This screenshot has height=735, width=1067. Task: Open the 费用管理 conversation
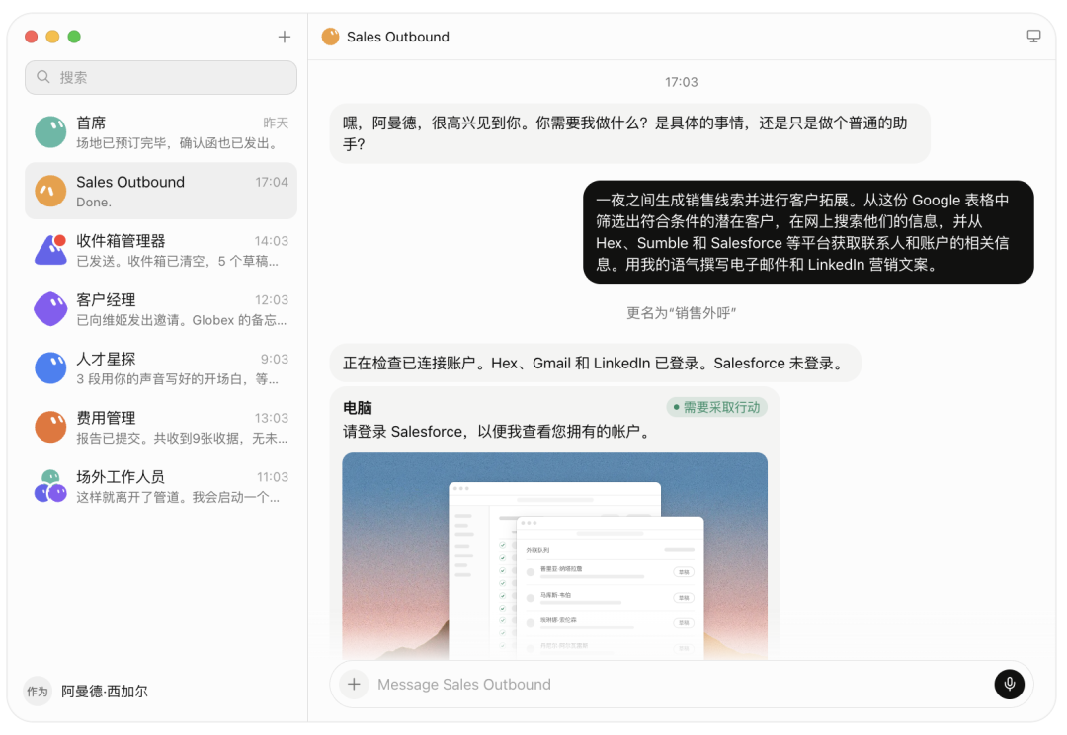click(x=161, y=427)
